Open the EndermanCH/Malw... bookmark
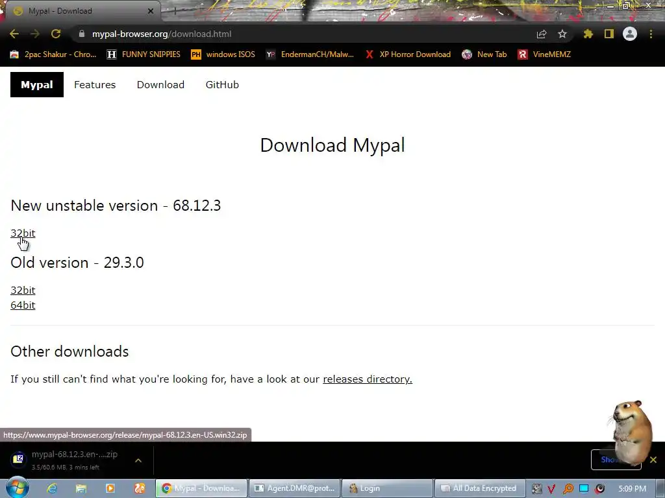This screenshot has width=665, height=498. 310,54
